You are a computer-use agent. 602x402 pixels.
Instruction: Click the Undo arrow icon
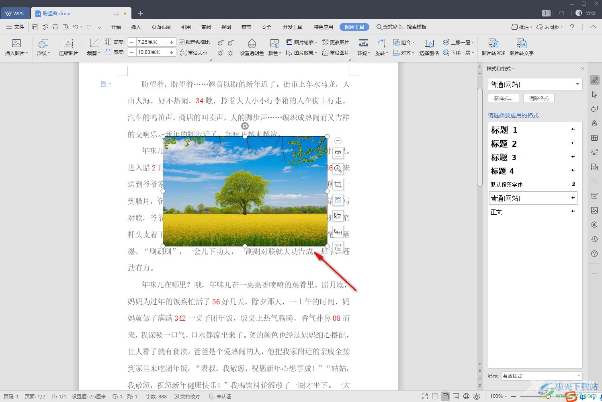click(76, 27)
